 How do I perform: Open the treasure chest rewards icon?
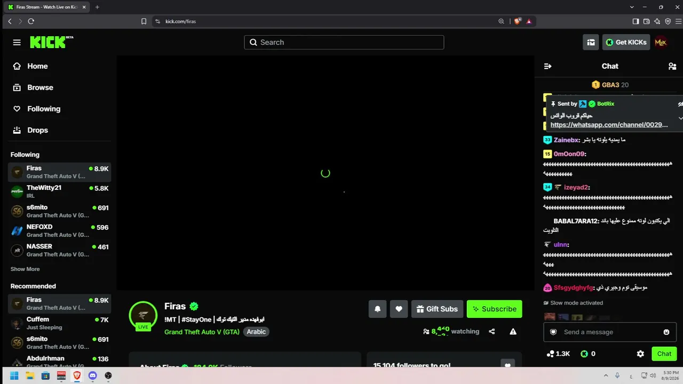pos(591,42)
